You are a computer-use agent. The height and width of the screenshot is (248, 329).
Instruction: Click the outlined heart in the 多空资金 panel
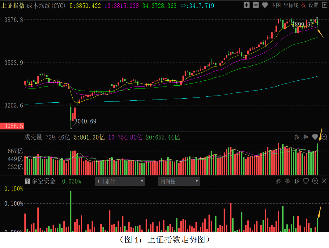tap(306, 181)
